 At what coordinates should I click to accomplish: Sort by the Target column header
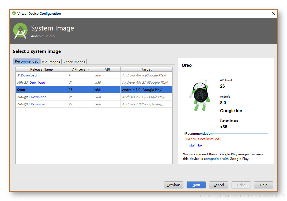point(146,69)
